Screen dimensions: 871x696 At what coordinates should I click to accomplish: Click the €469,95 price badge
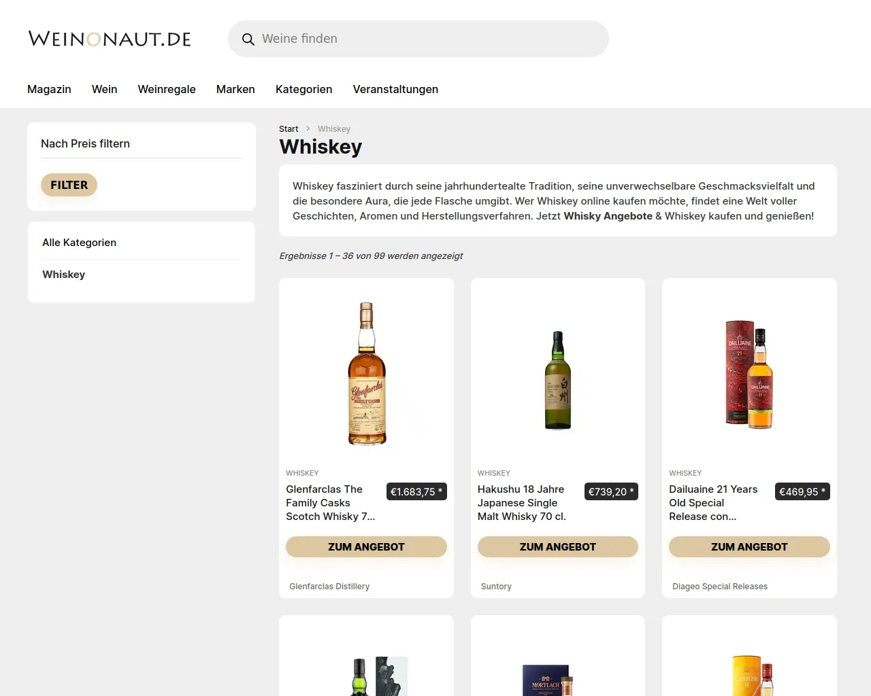tap(802, 492)
